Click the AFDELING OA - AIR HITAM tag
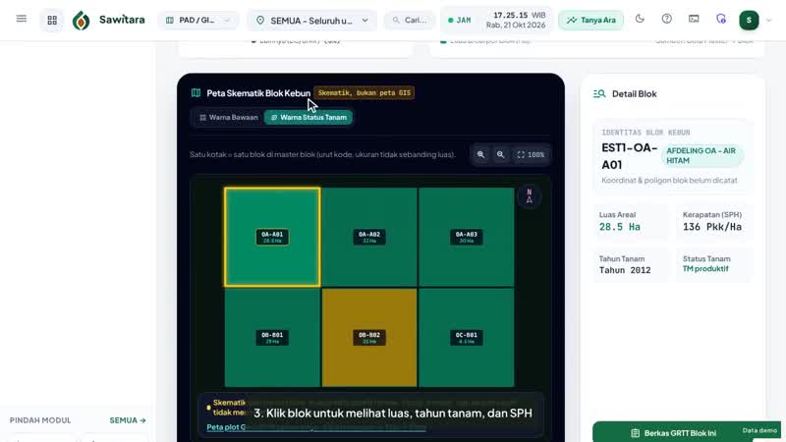Image resolution: width=786 pixels, height=442 pixels. pyautogui.click(x=702, y=156)
